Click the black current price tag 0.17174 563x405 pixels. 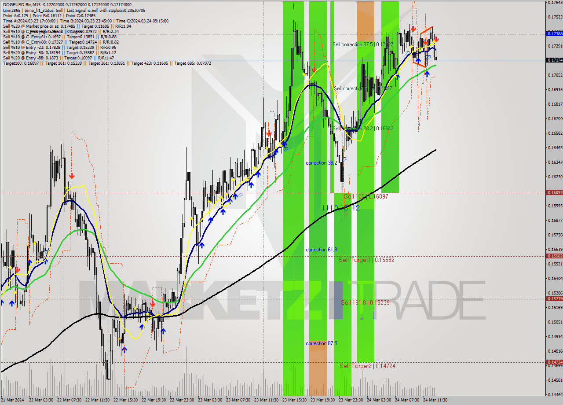(554, 60)
